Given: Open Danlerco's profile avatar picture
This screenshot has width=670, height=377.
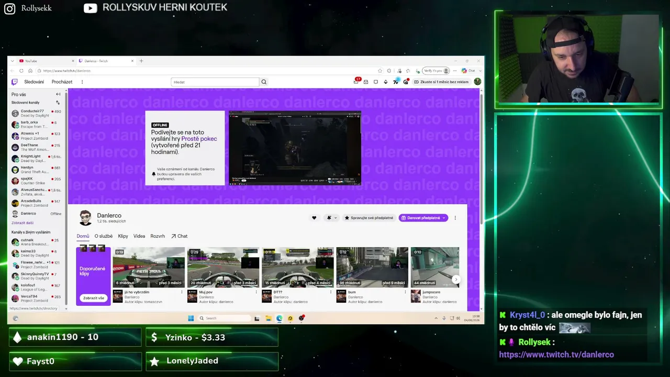Looking at the screenshot, I should coord(85,218).
